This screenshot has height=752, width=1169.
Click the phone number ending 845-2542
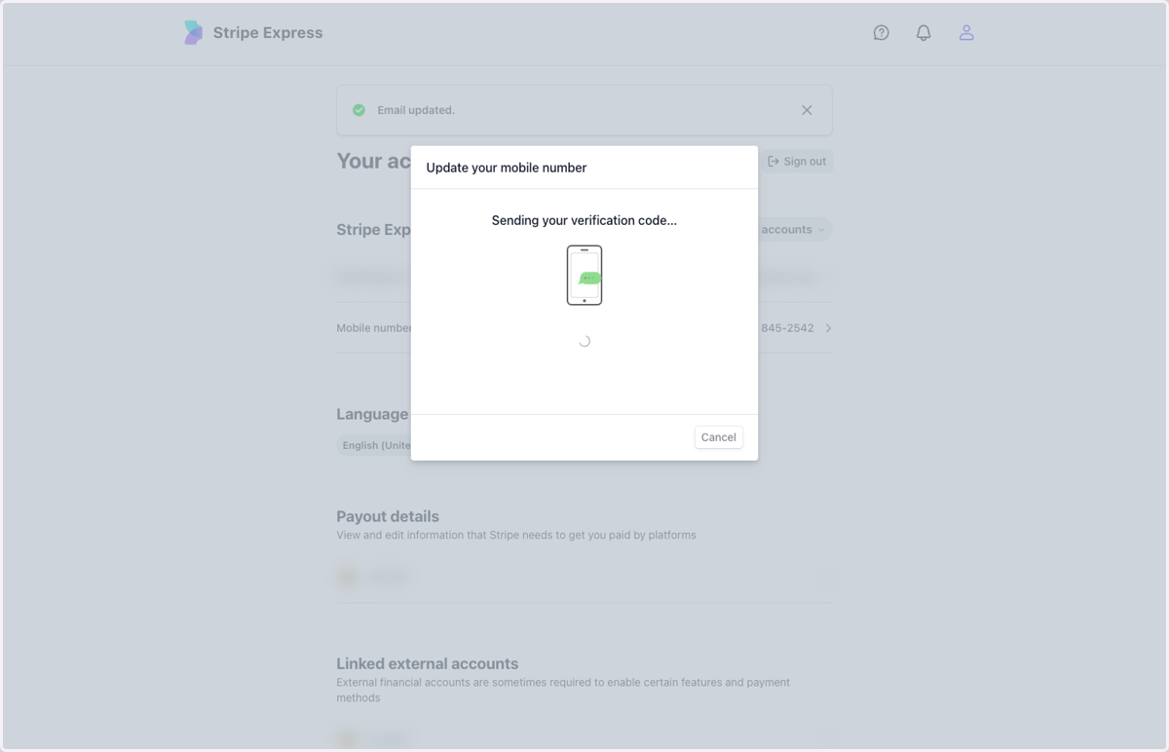pos(787,328)
